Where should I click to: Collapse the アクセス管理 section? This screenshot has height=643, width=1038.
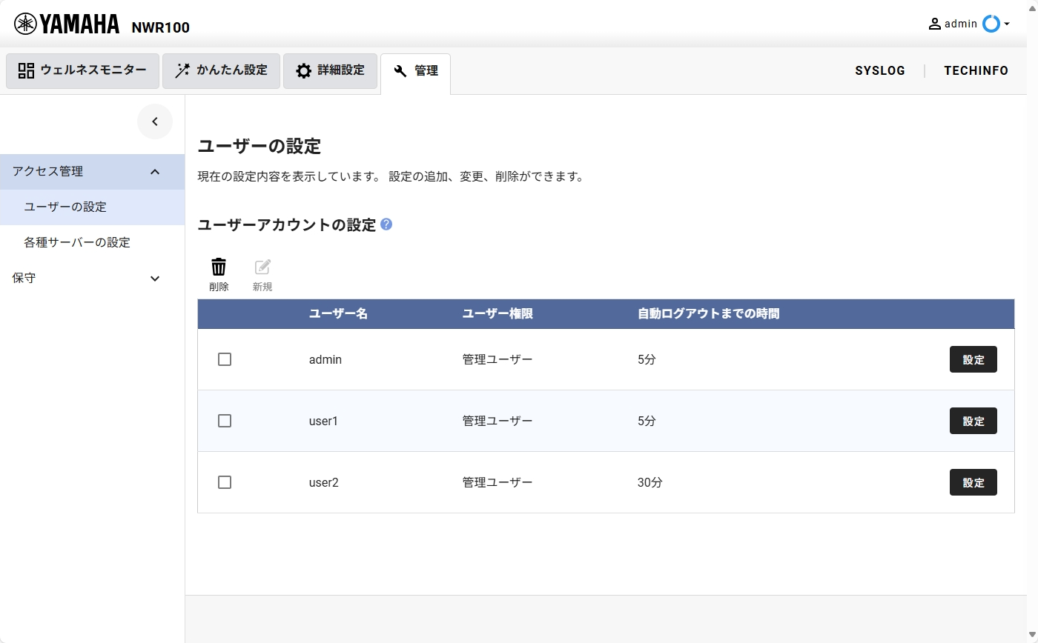pyautogui.click(x=155, y=171)
